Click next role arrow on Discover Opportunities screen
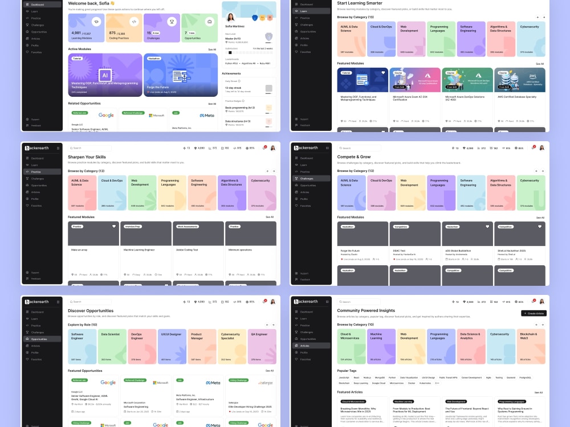 pos(274,325)
